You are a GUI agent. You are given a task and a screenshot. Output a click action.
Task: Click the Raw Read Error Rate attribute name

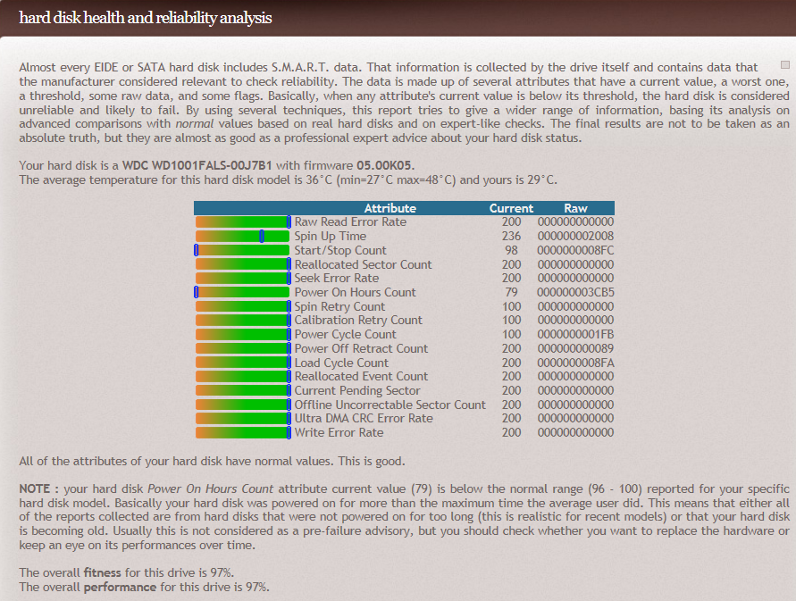(350, 221)
